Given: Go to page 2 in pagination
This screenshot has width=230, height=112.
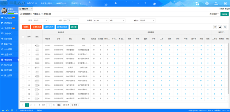Looking at the screenshot, I should tap(31, 105).
